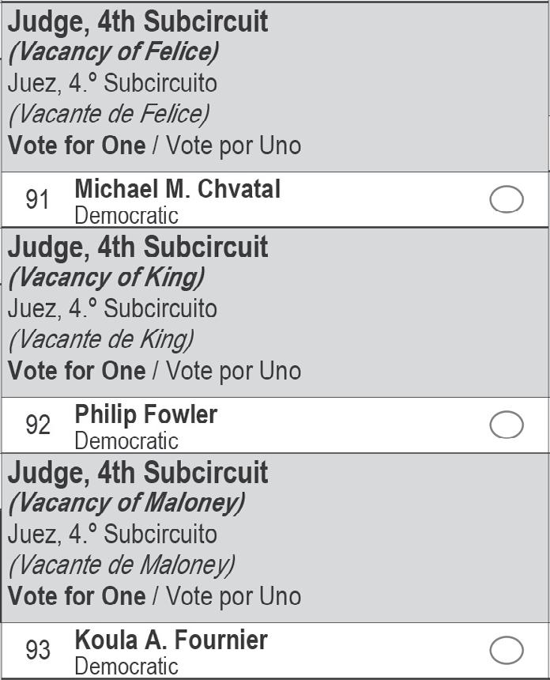Image resolution: width=550 pixels, height=680 pixels.
Task: Select the oval for Koula A. Fournier
Action: coord(507,650)
